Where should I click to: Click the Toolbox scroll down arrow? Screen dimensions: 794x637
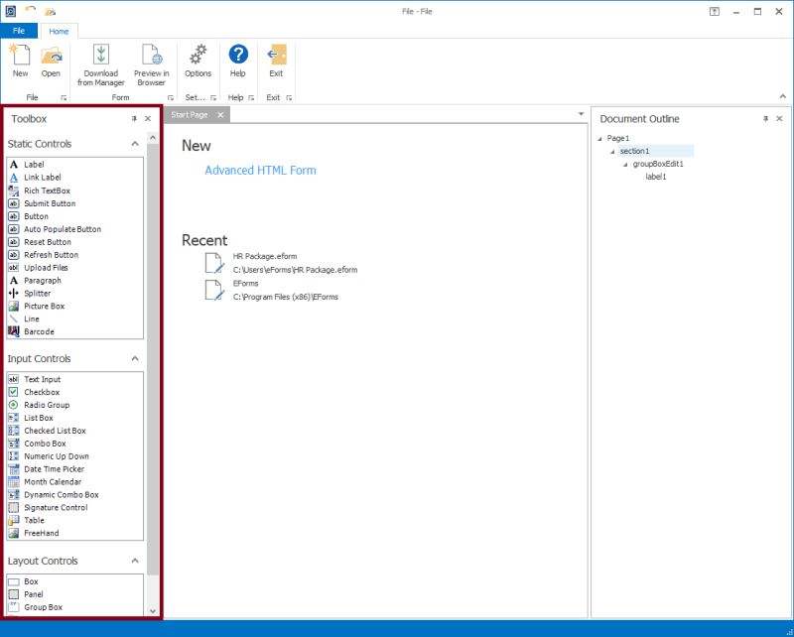click(x=153, y=611)
